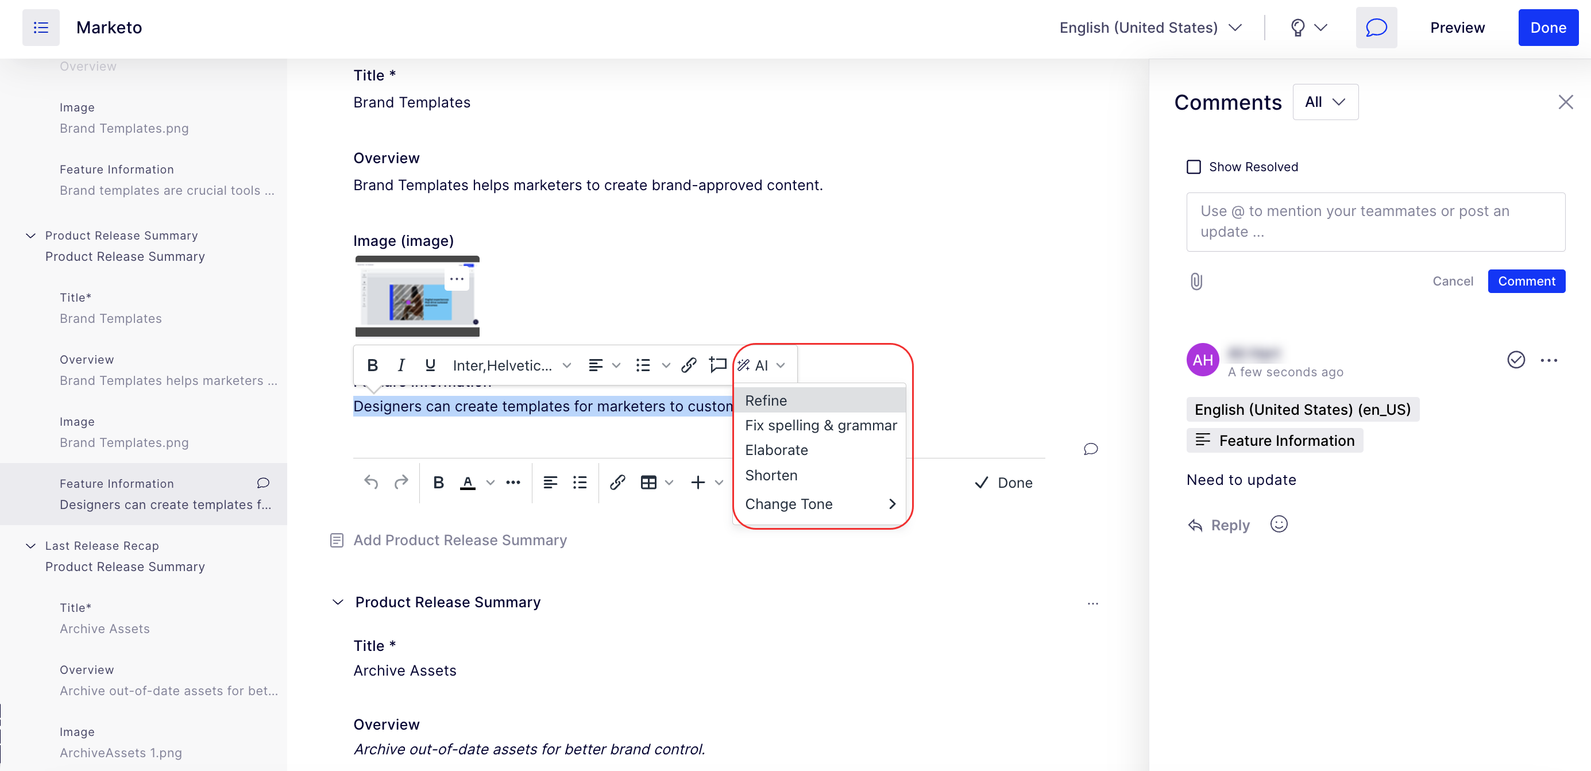Click plus insert icon in bottom toolbar
The image size is (1591, 771).
click(x=698, y=483)
